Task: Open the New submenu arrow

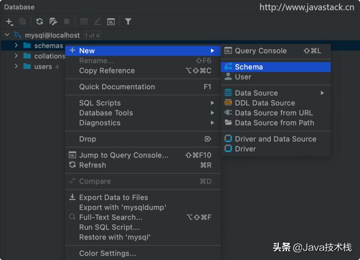Action: [x=212, y=51]
